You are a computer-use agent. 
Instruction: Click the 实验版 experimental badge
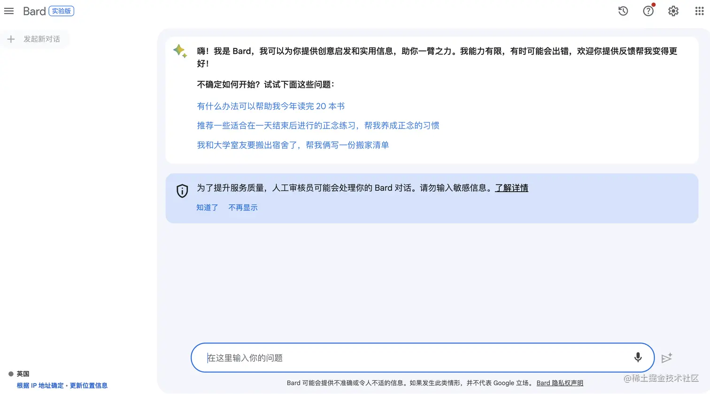[x=62, y=11]
